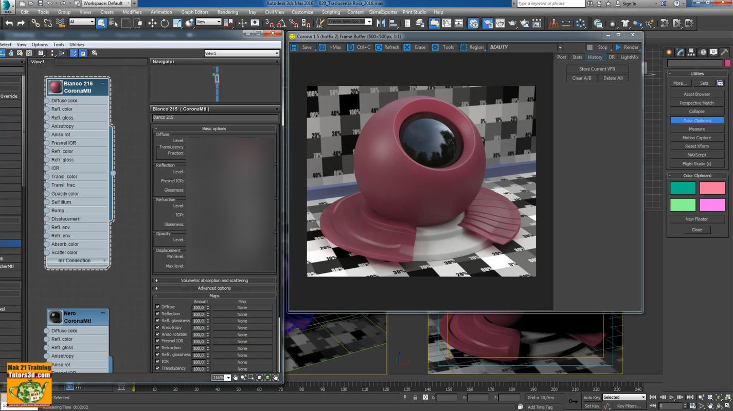Collapse the Basic options rollout

[214, 128]
